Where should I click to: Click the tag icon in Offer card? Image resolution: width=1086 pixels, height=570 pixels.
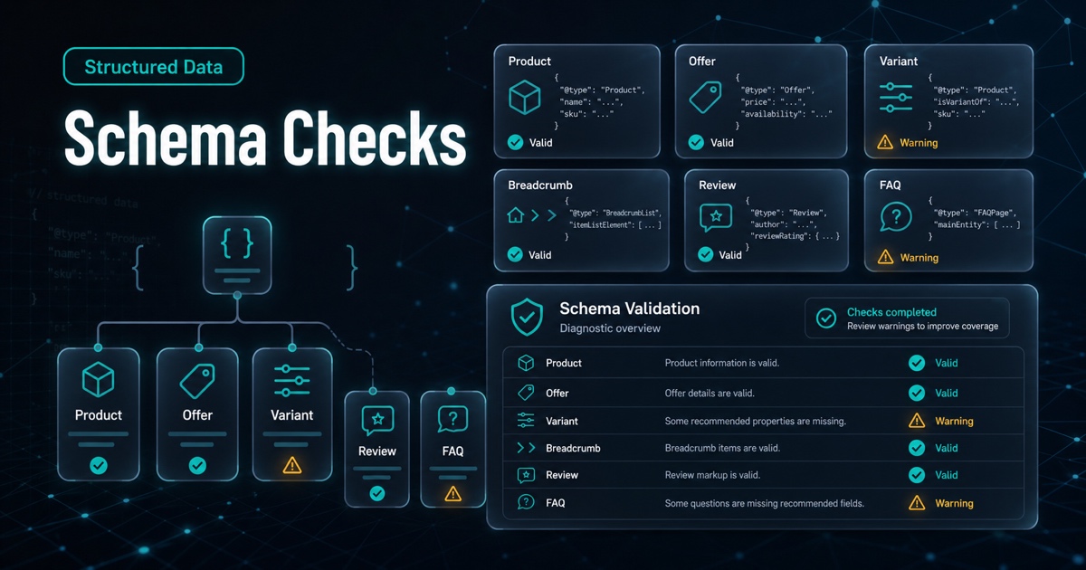(x=706, y=98)
